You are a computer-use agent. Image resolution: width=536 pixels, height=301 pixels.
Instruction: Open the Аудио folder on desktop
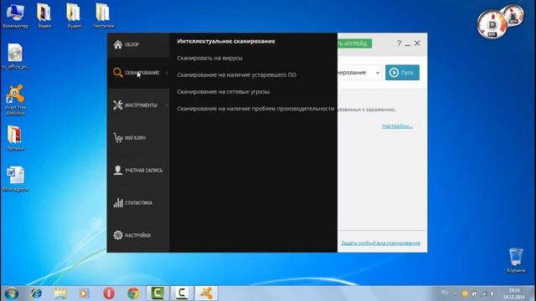click(74, 15)
